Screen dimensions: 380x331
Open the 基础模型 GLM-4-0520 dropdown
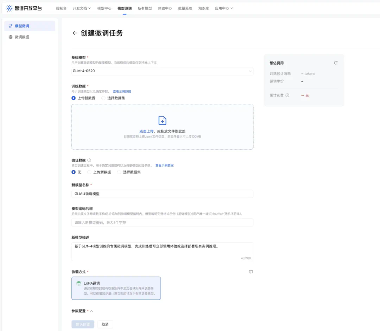(162, 71)
